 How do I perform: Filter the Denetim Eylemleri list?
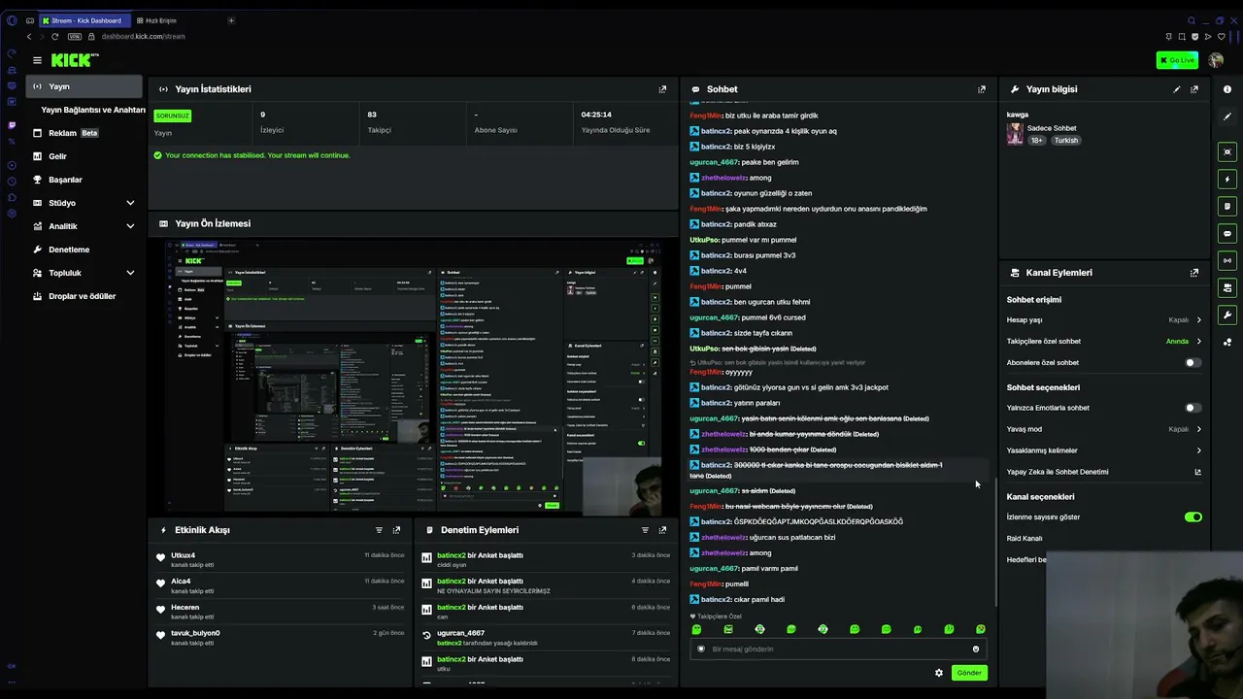click(645, 530)
